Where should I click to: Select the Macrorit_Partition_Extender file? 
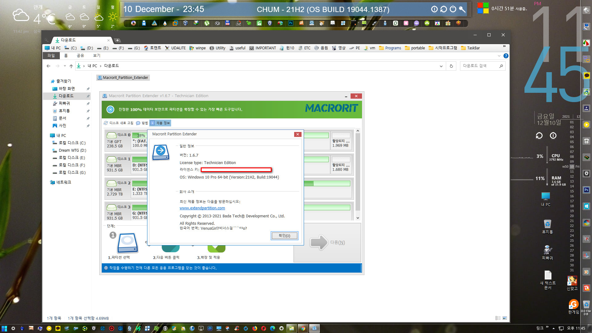[123, 78]
